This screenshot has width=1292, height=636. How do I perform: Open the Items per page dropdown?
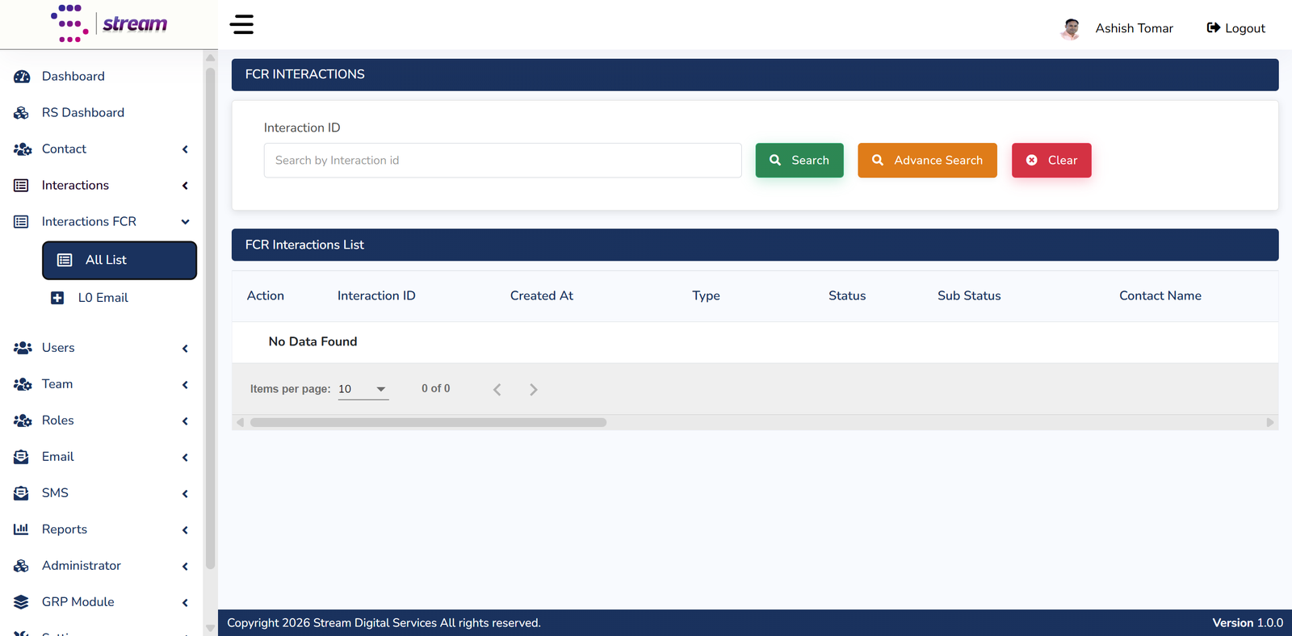pyautogui.click(x=363, y=389)
